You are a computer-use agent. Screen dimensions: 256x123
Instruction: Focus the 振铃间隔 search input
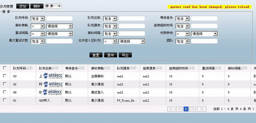pyautogui.click(x=132, y=34)
